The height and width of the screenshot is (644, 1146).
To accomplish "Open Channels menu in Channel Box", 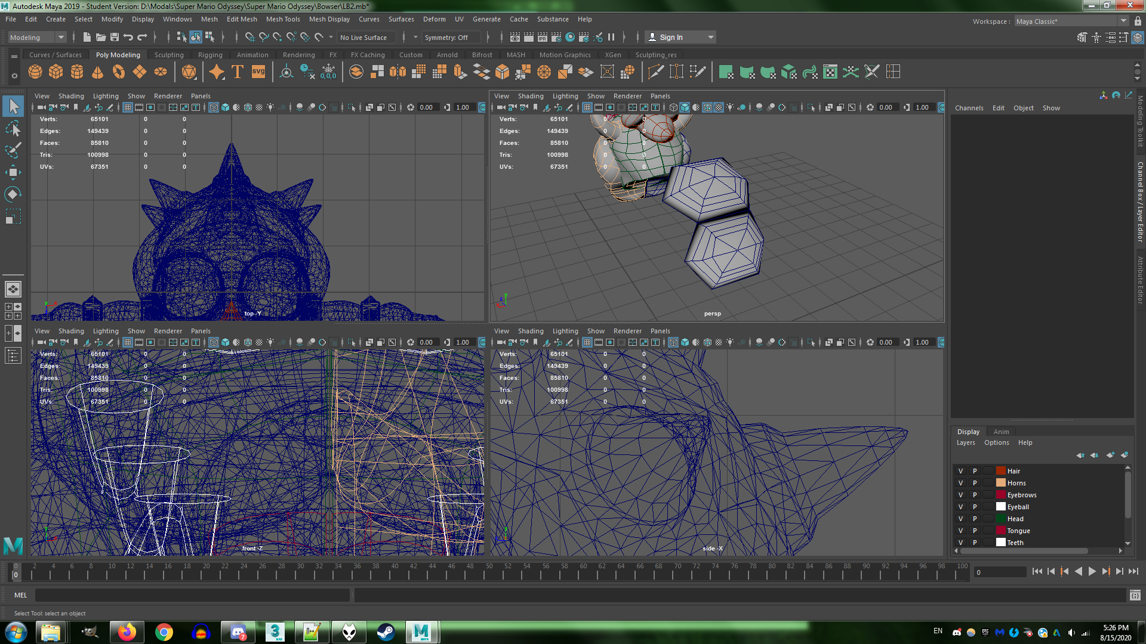I will [969, 108].
